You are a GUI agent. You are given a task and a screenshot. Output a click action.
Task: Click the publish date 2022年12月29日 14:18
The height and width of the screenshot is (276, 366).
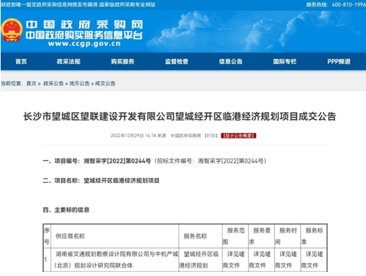(133, 136)
